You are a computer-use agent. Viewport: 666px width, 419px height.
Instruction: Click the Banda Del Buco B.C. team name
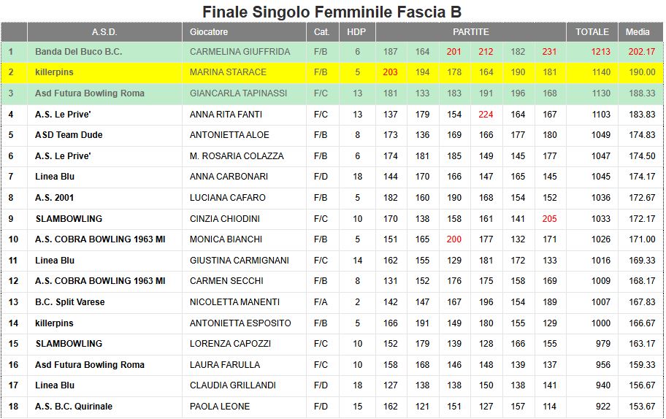(x=79, y=52)
